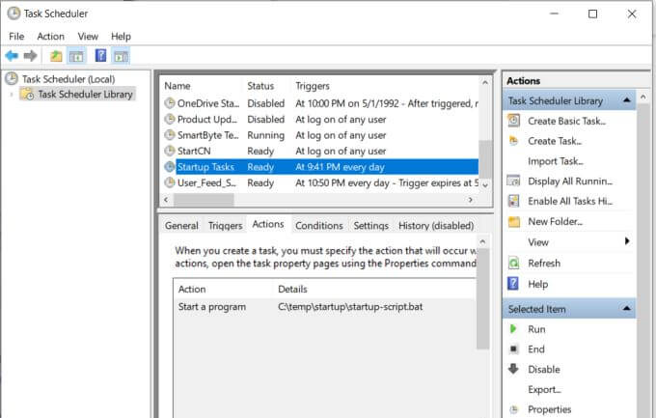Click Export... under Selected Item
656x418 pixels.
click(545, 389)
